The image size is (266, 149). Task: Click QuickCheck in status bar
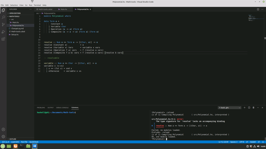[x=34, y=142]
